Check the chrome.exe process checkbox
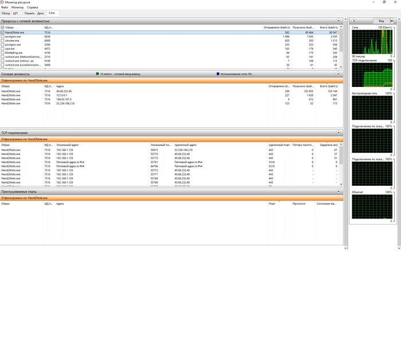 tap(2, 41)
